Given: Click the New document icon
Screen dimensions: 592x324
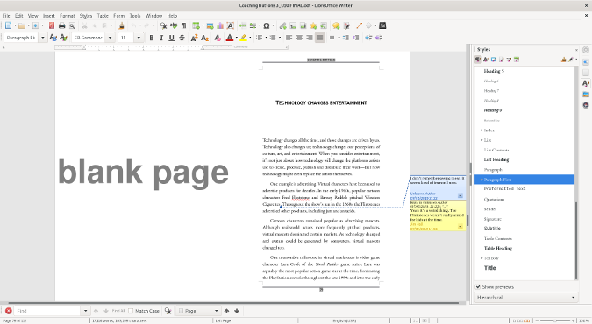Looking at the screenshot, I should 8,25.
